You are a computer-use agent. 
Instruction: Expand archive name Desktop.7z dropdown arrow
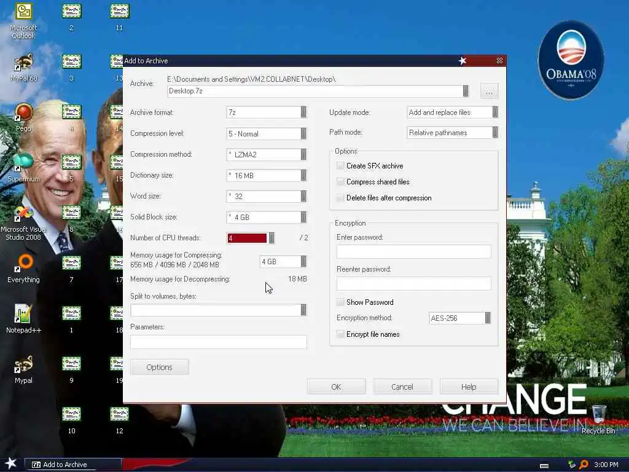click(x=466, y=91)
